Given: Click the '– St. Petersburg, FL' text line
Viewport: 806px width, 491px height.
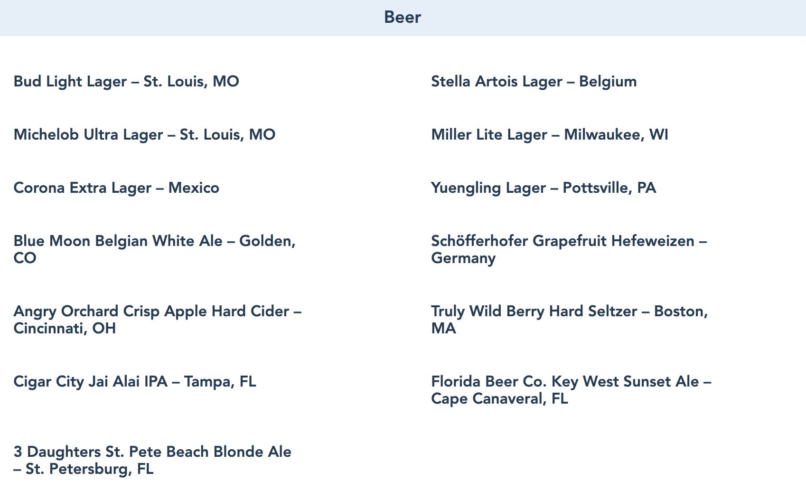Looking at the screenshot, I should pos(84,469).
